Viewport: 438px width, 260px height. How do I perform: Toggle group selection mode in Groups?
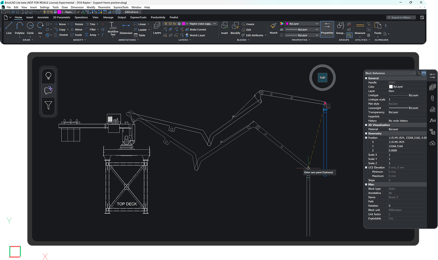349,35
